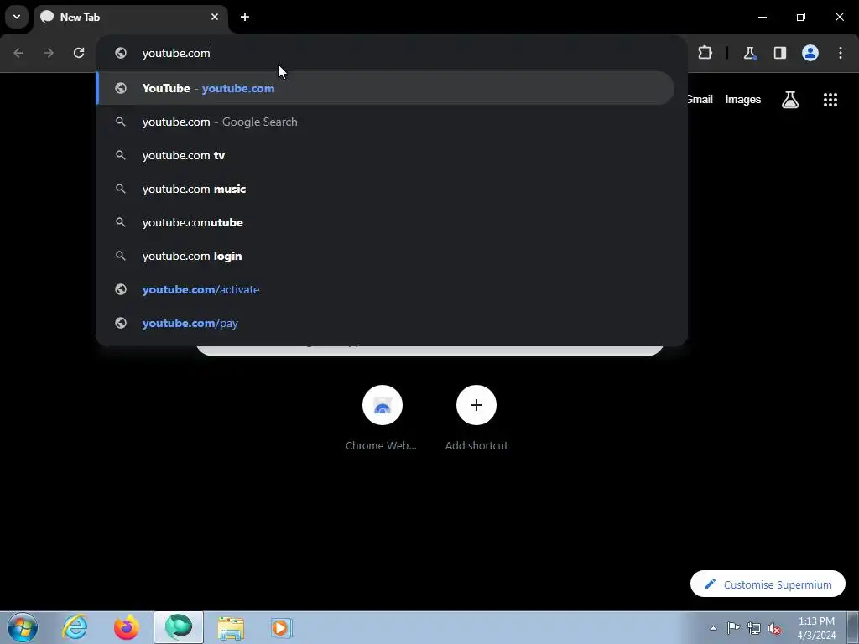Show hidden tray icons arrow
The image size is (859, 644).
point(713,628)
